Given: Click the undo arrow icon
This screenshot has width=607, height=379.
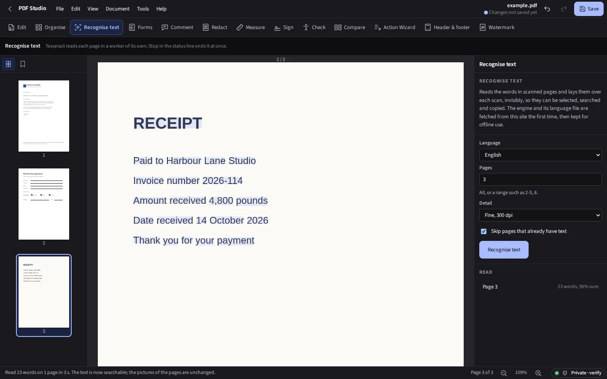Looking at the screenshot, I should (x=547, y=9).
